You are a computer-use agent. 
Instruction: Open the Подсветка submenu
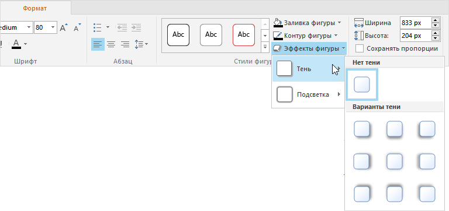(308, 94)
